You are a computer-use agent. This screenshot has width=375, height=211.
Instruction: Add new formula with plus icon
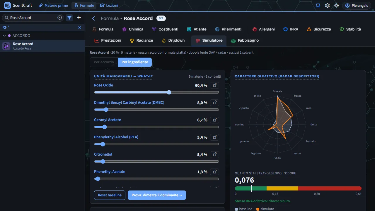(x=79, y=18)
